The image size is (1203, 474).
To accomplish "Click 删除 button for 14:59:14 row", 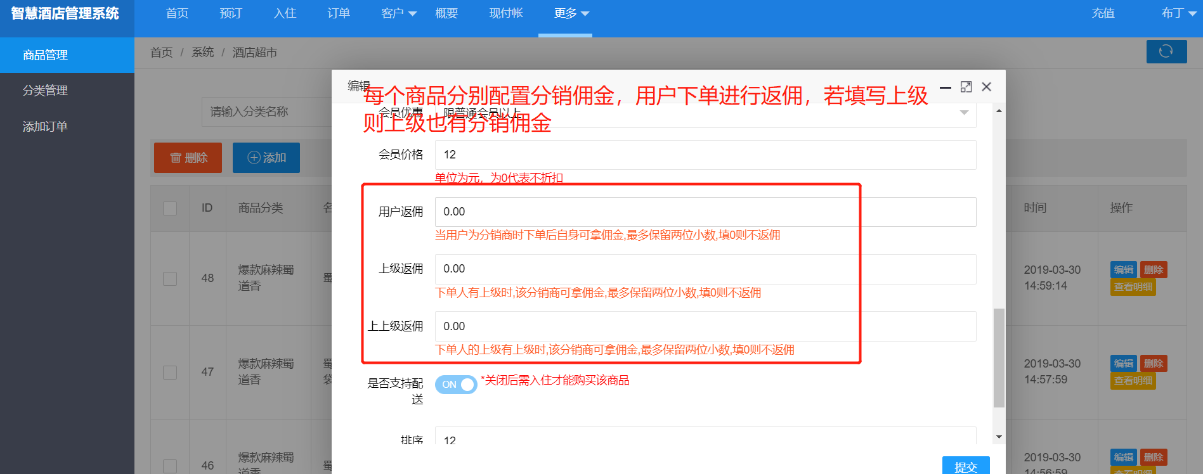I will (x=1154, y=270).
